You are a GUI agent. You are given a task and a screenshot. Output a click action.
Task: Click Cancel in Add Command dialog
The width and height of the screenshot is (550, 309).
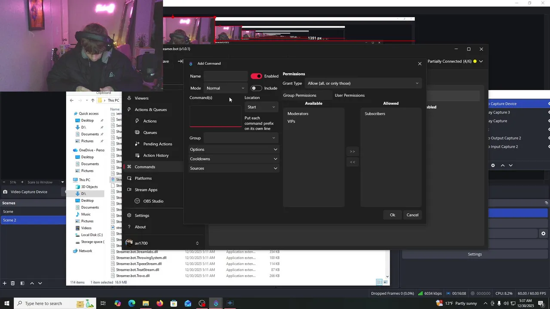point(412,215)
